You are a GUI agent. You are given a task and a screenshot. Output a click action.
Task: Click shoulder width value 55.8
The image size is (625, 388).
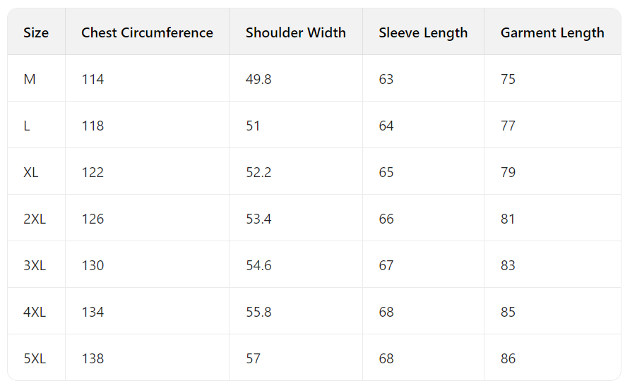coord(258,312)
